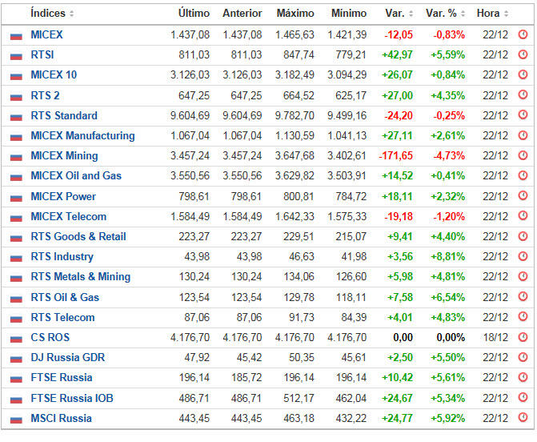Click the Último column header
537x442 pixels.
[x=194, y=14]
